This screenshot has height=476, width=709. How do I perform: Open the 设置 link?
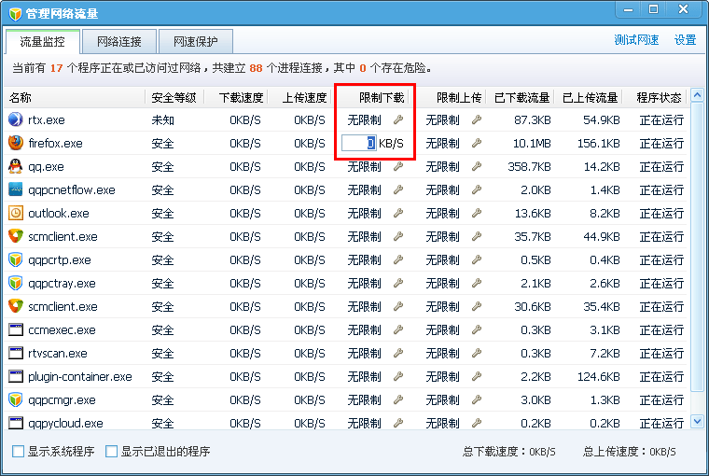(x=685, y=40)
